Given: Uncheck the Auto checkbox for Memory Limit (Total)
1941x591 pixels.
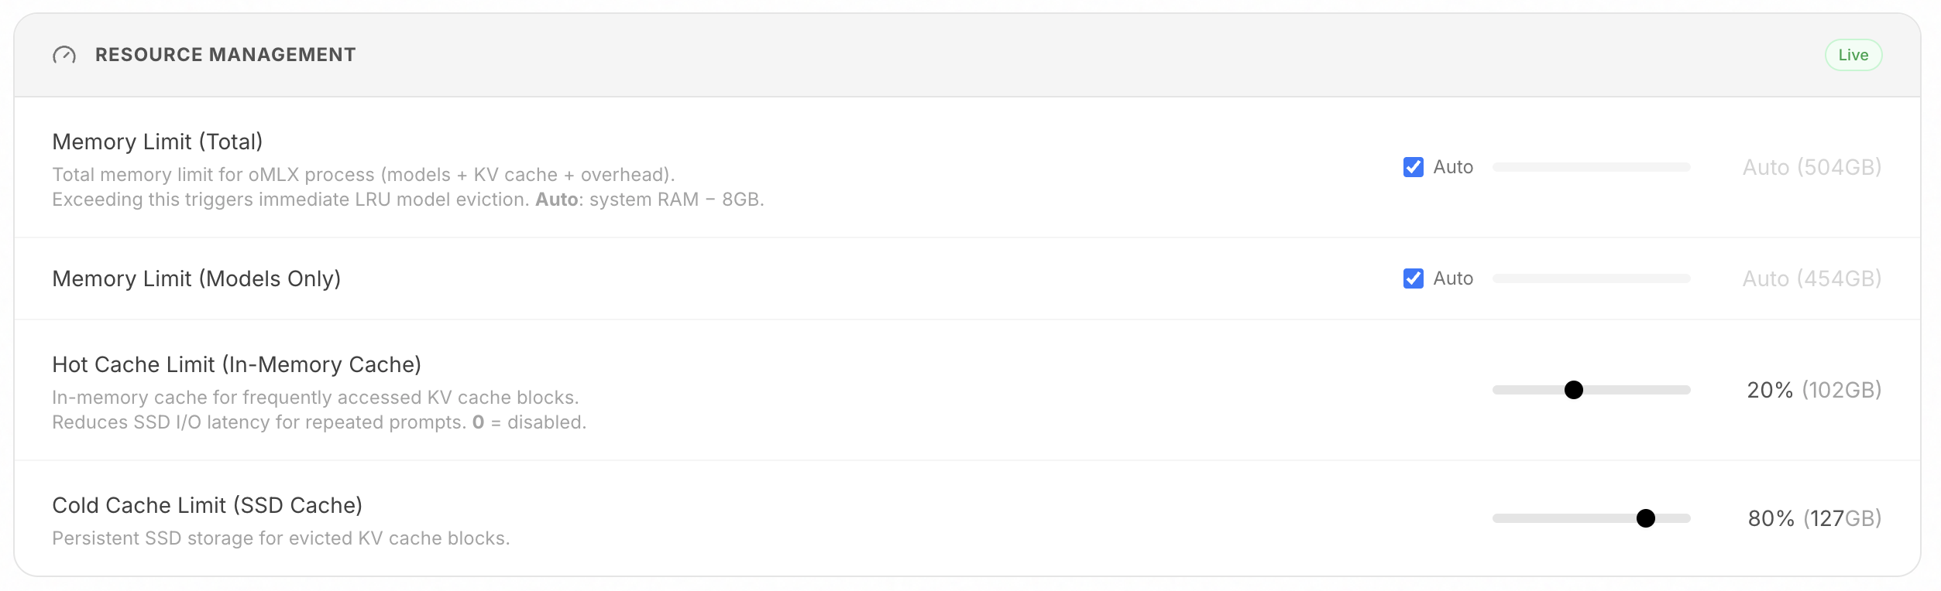Looking at the screenshot, I should click(x=1413, y=167).
